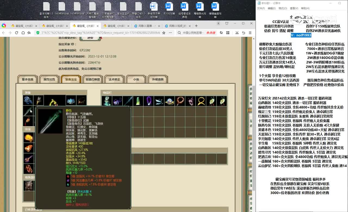Switch to the 法术修正 tab

[x=114, y=79]
